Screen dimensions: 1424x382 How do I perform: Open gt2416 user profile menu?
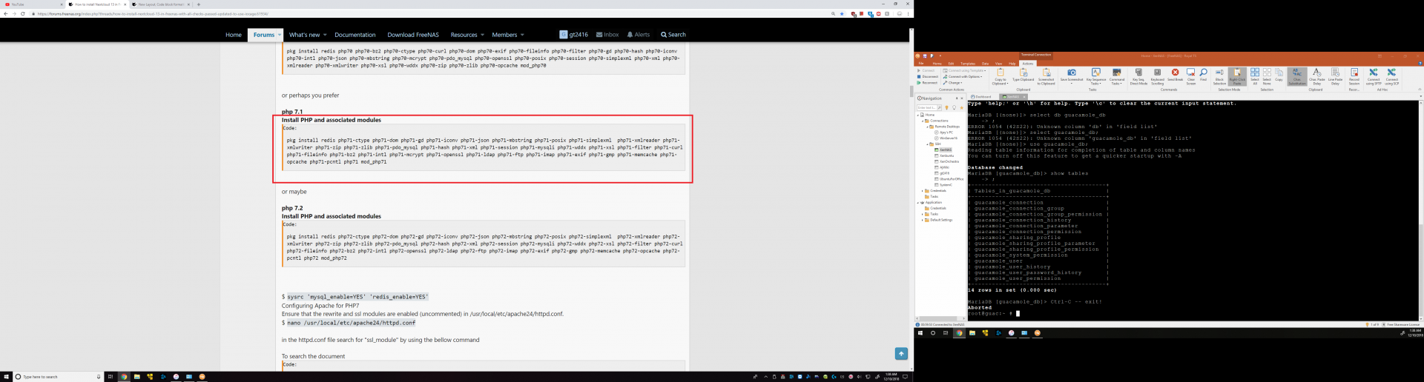[x=574, y=35]
